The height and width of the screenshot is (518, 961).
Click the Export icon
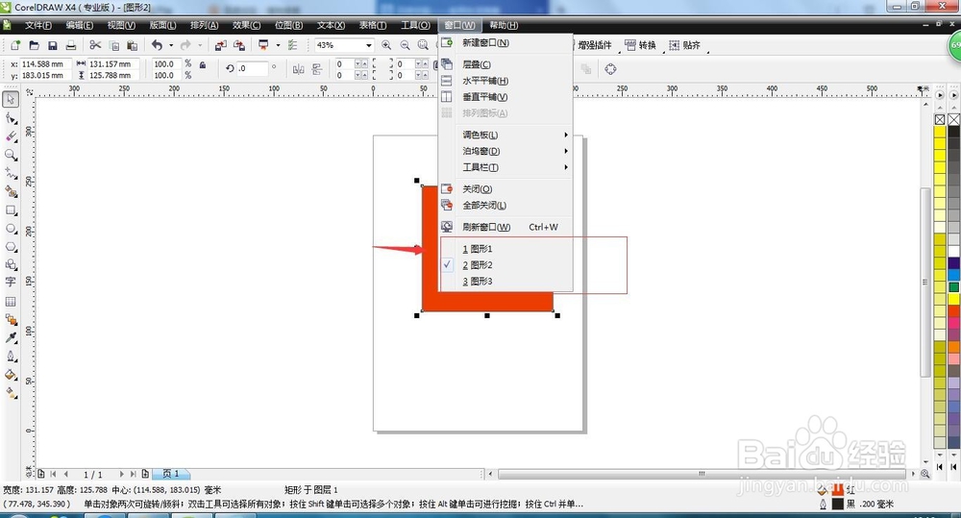click(239, 45)
